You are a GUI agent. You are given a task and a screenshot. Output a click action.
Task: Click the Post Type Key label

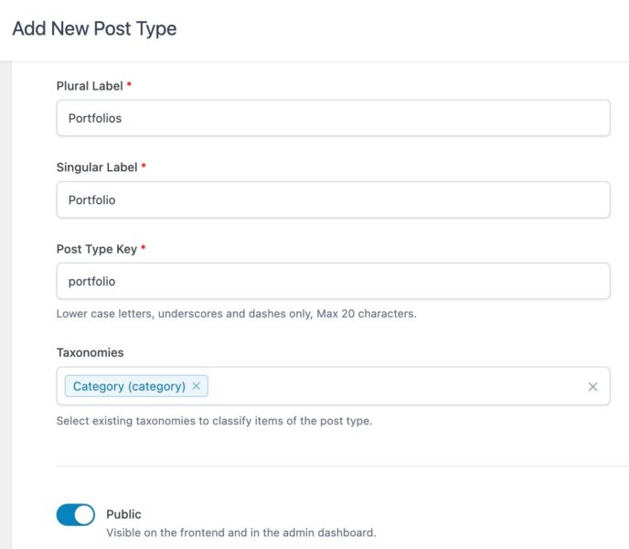(97, 249)
